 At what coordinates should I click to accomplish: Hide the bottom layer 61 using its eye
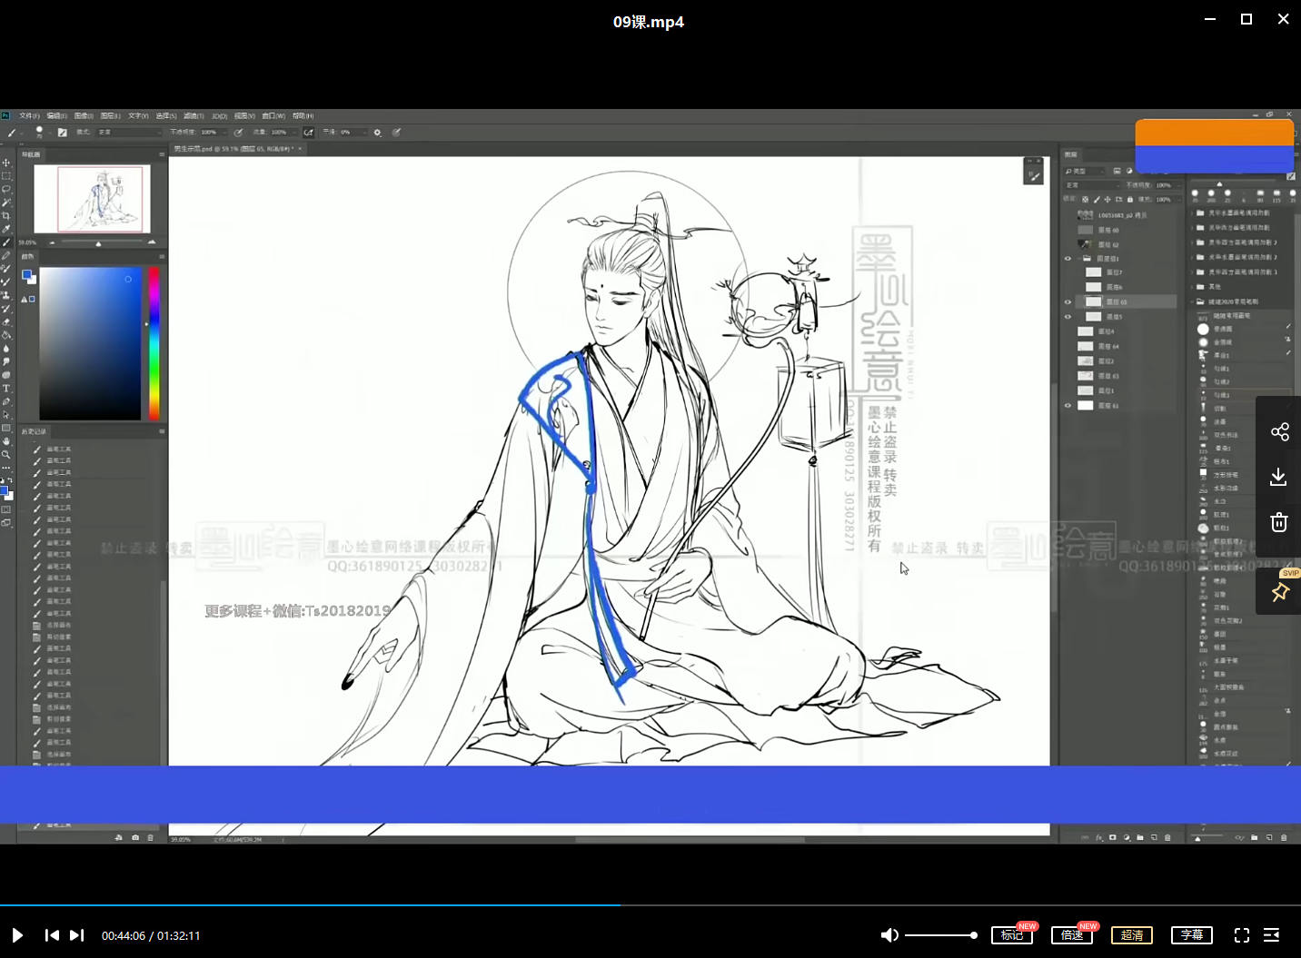(x=1068, y=406)
